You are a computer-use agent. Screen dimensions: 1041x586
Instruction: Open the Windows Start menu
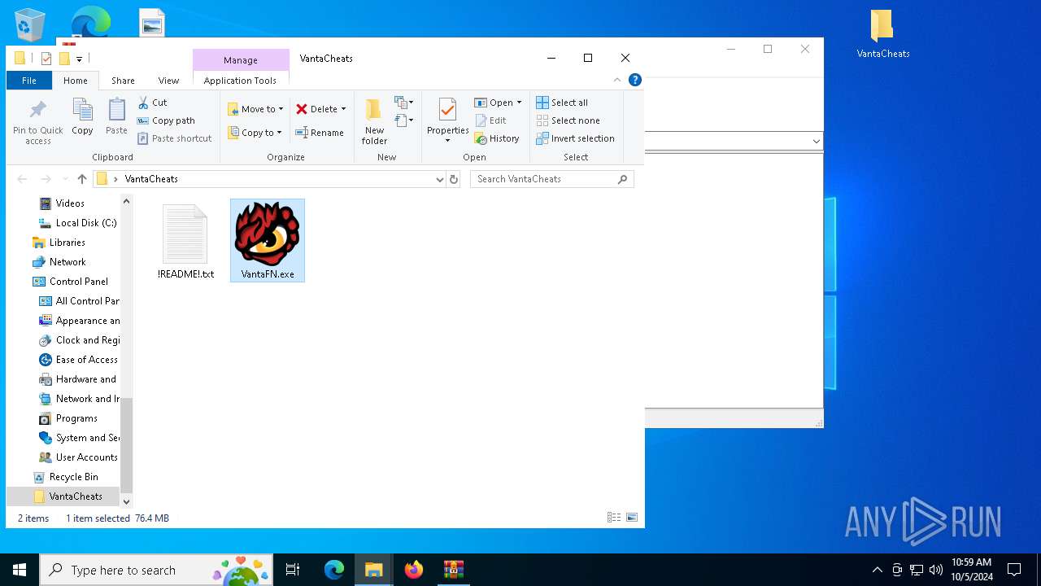(x=20, y=570)
